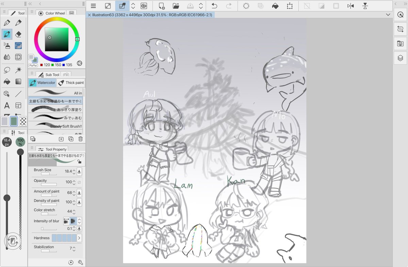This screenshot has width=408, height=267.
Task: Toggle Density of paint dynamics button
Action: click(79, 202)
